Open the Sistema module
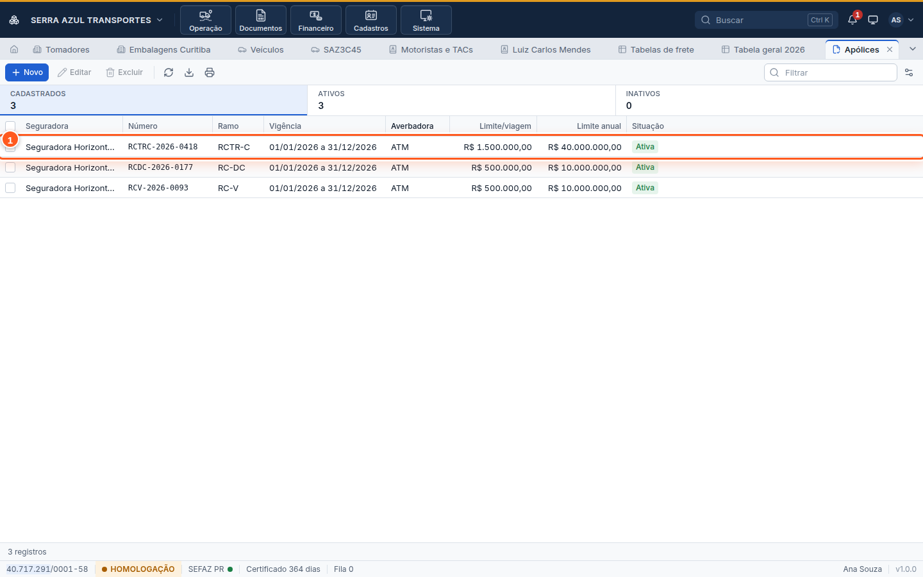923x577 pixels. pyautogui.click(x=426, y=20)
